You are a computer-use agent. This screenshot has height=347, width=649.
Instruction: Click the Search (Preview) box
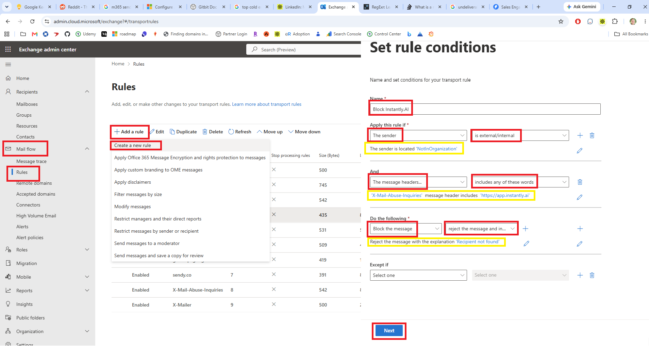tap(304, 49)
